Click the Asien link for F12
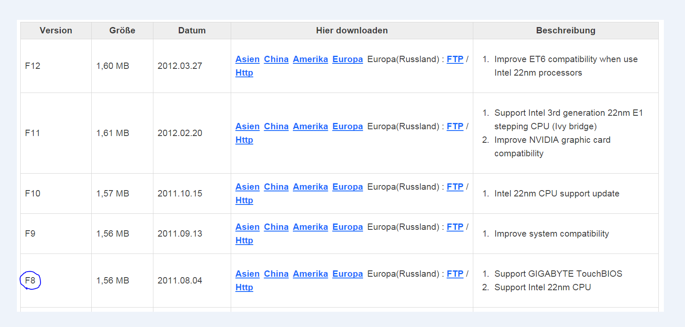Image resolution: width=685 pixels, height=327 pixels. pyautogui.click(x=247, y=60)
